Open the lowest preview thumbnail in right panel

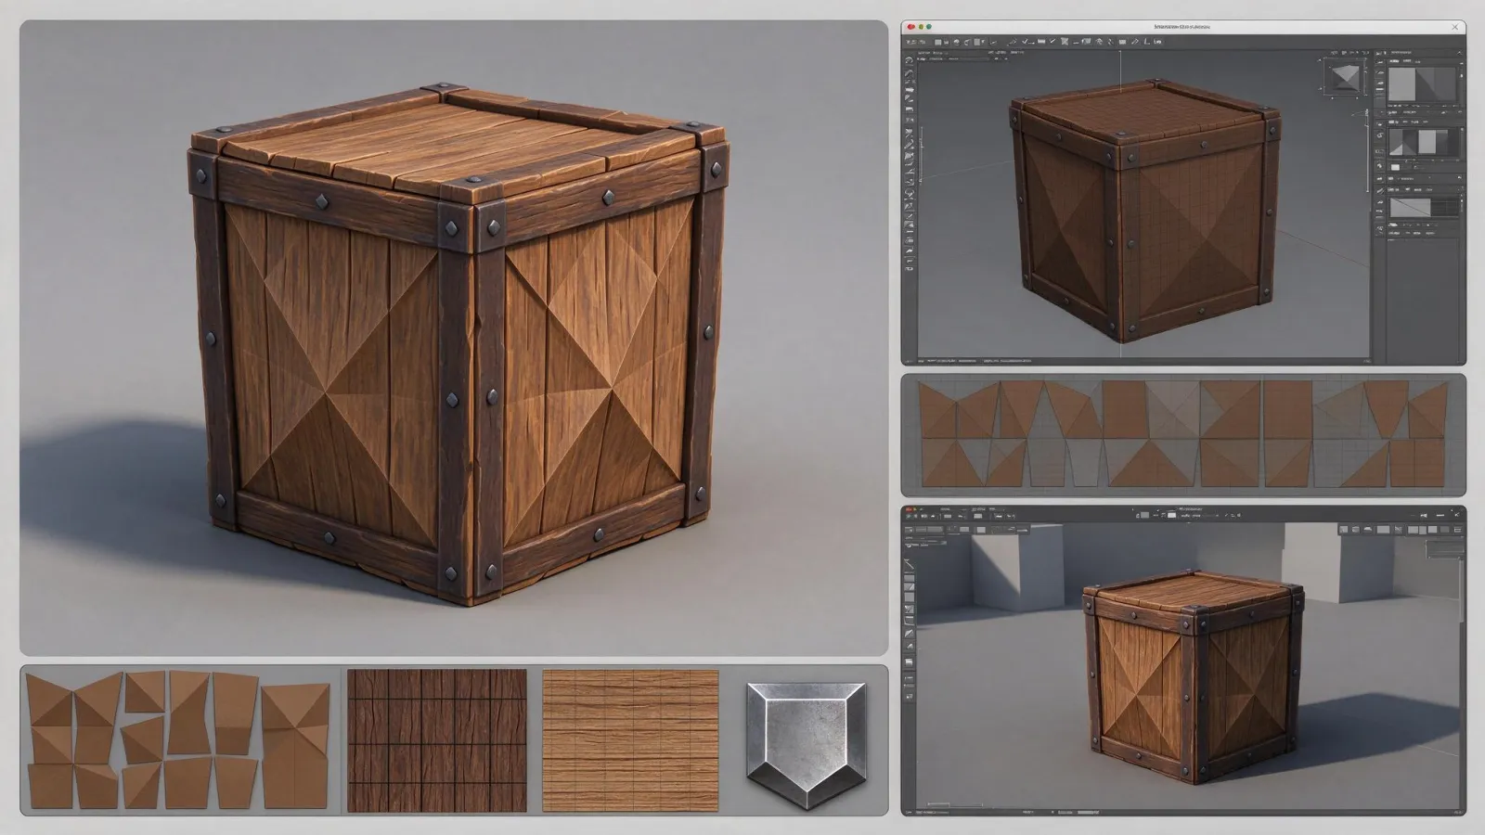point(1423,206)
